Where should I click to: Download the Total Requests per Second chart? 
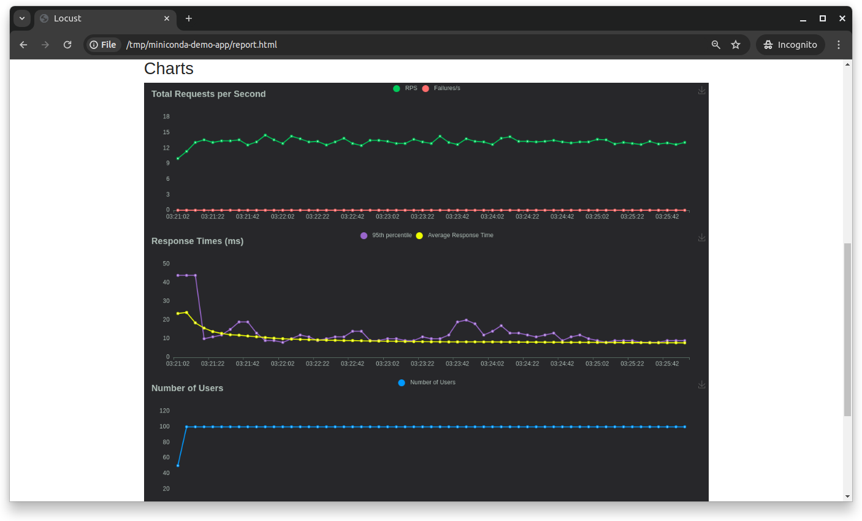click(701, 91)
